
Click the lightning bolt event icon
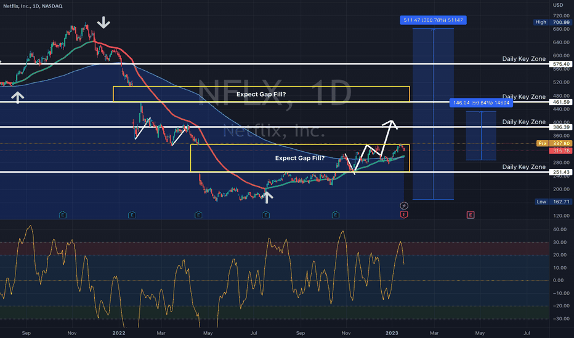pos(404,206)
